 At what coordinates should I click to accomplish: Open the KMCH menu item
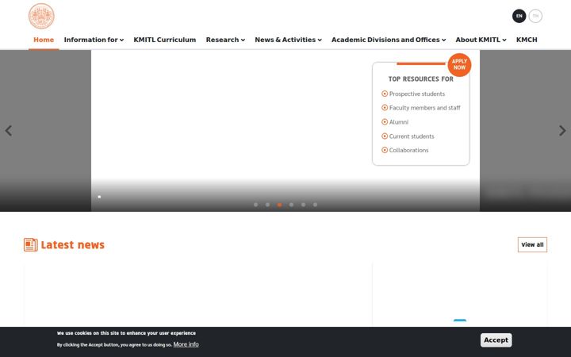[x=527, y=40]
